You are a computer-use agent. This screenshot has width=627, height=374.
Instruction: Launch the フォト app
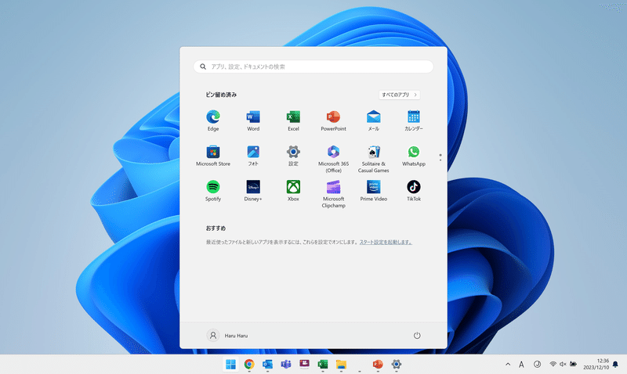pos(253,156)
